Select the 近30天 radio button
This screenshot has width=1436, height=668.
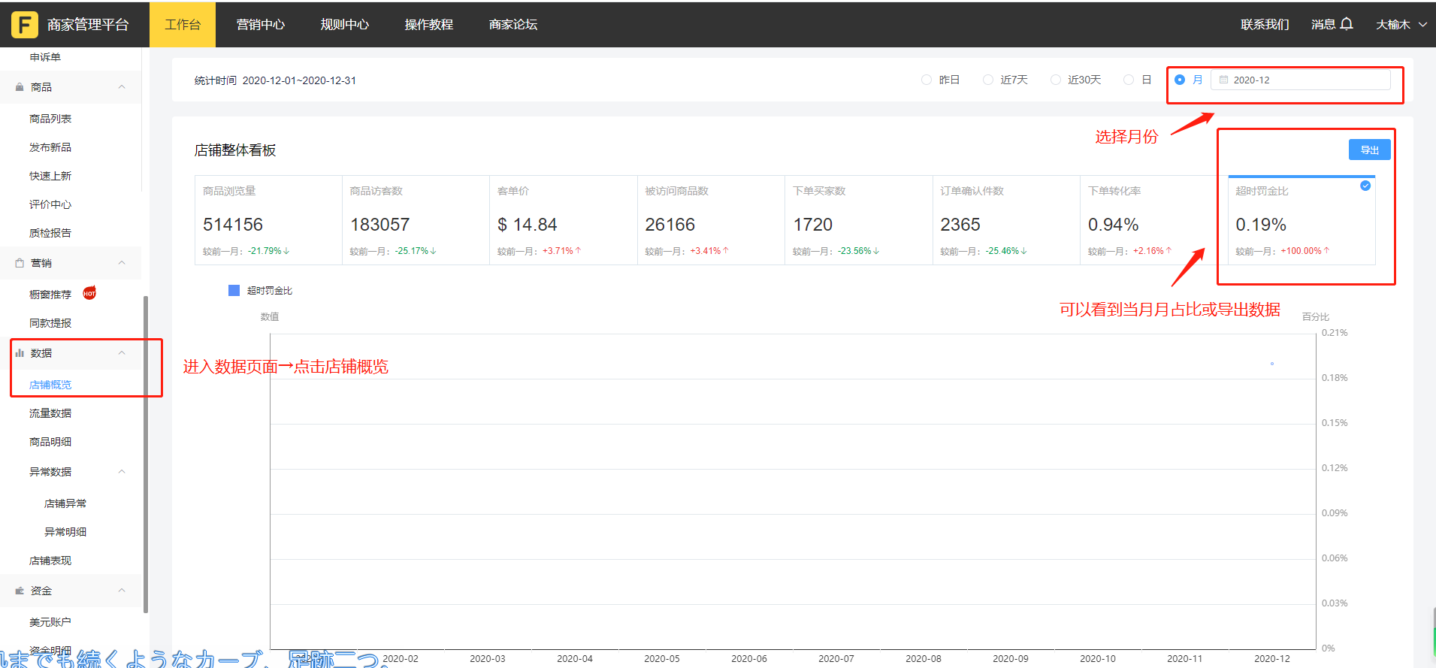point(1056,80)
